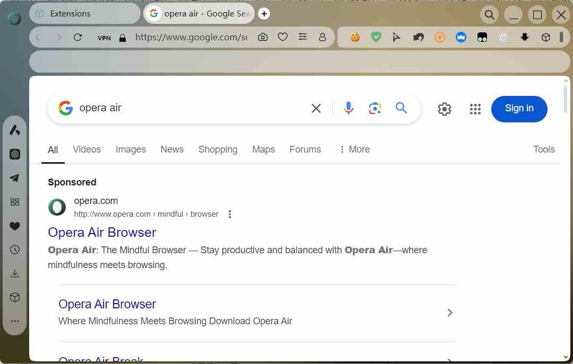Go forward to the next page
This screenshot has height=364, width=573.
58,37
